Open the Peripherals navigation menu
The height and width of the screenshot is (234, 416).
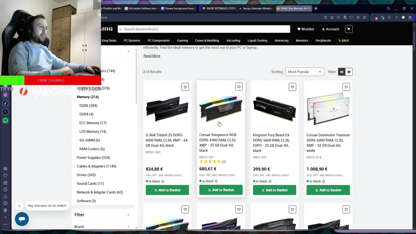click(323, 41)
